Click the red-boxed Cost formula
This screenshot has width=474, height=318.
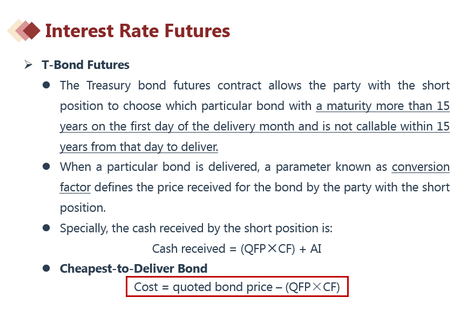click(237, 287)
